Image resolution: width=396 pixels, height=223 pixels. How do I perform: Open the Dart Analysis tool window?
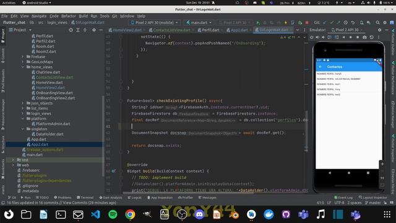[110, 198]
